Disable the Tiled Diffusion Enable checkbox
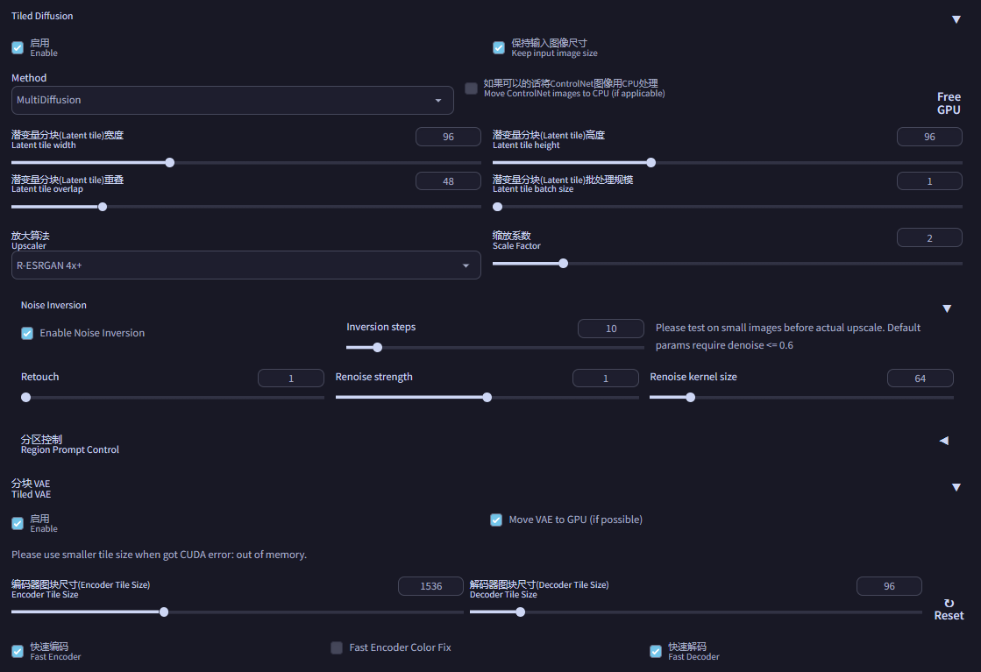Image resolution: width=981 pixels, height=672 pixels. [17, 46]
